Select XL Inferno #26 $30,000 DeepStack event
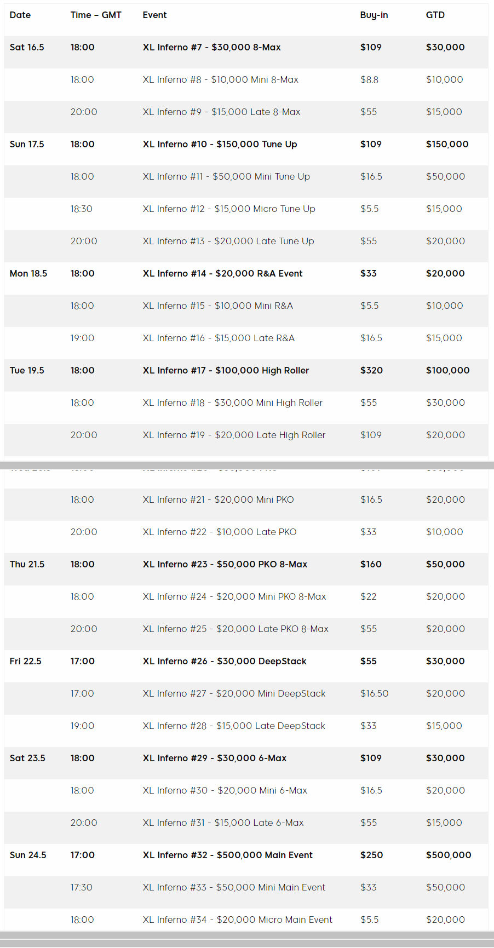This screenshot has width=494, height=948. tap(225, 661)
